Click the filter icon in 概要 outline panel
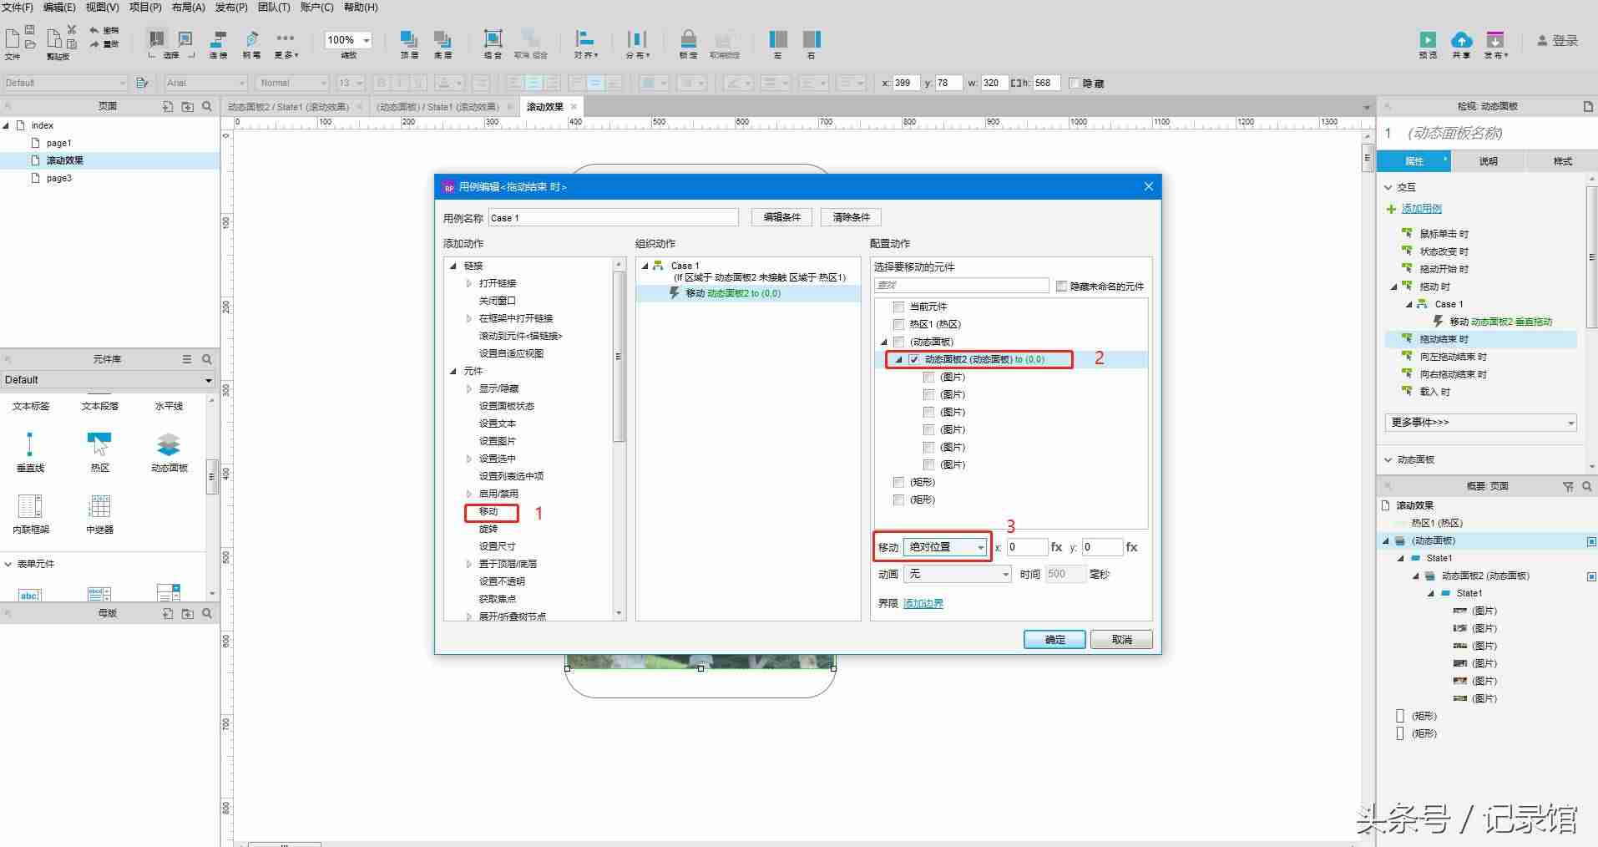 [x=1568, y=486]
